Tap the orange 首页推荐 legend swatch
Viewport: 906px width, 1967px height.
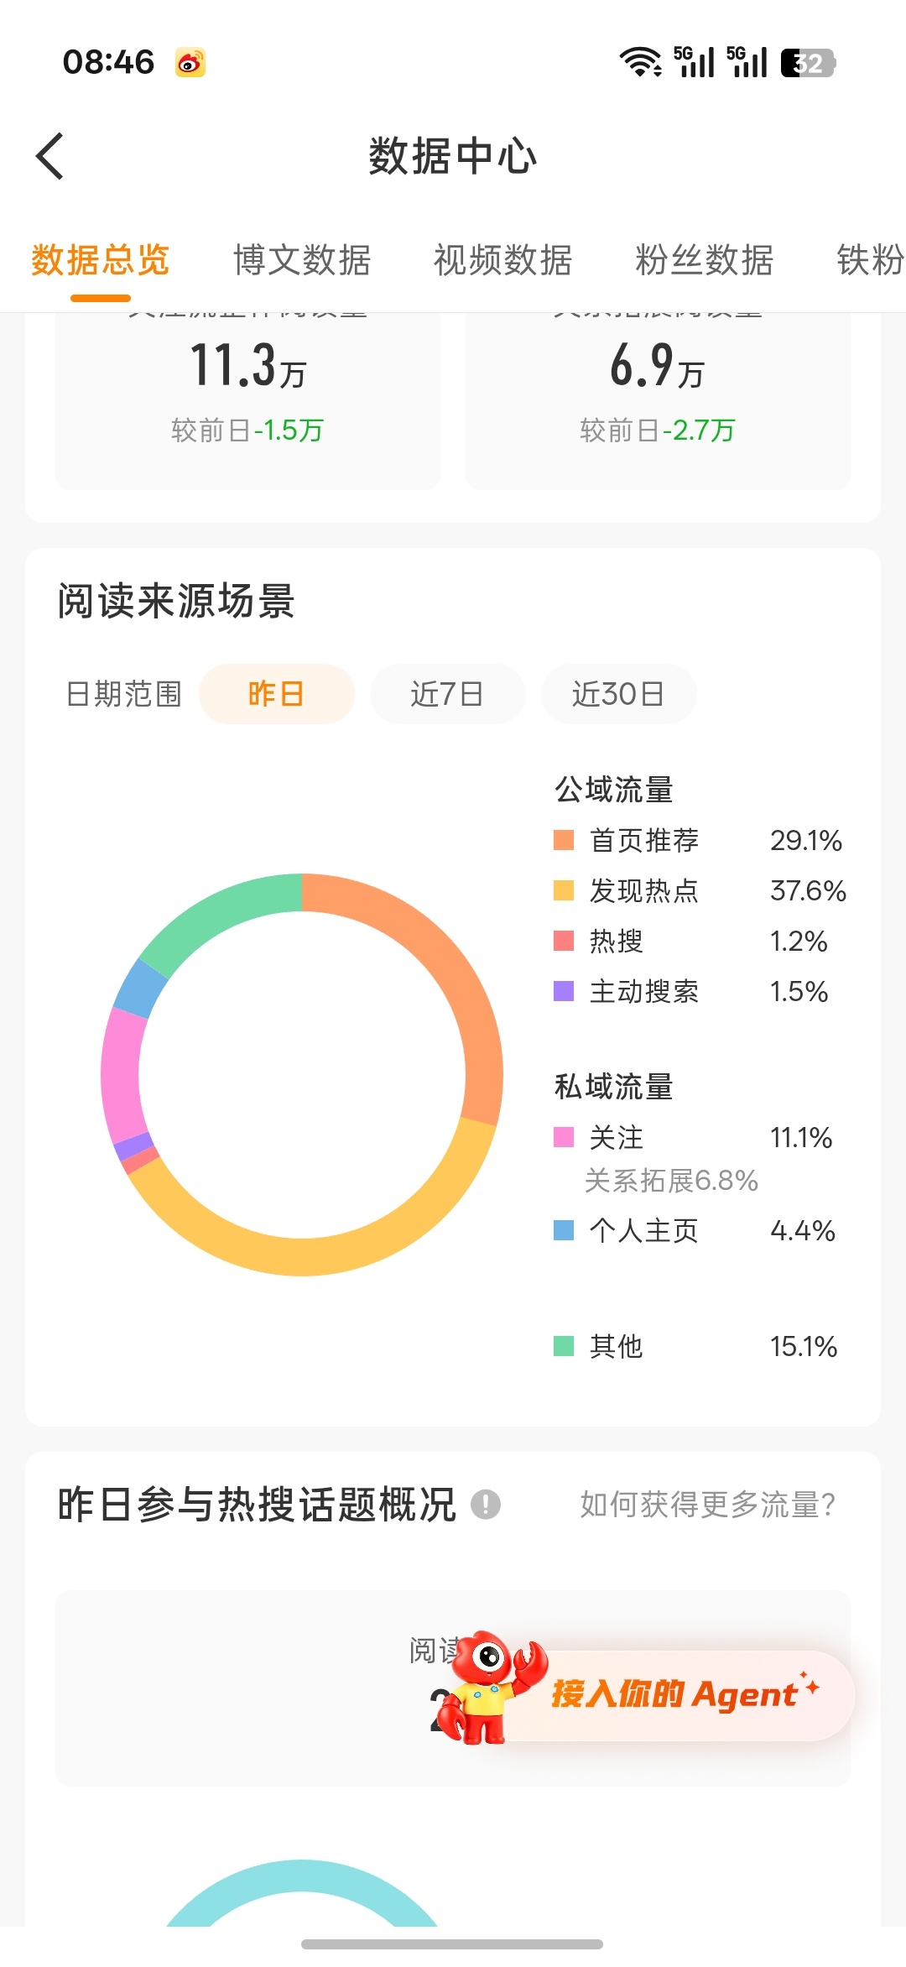click(x=564, y=840)
